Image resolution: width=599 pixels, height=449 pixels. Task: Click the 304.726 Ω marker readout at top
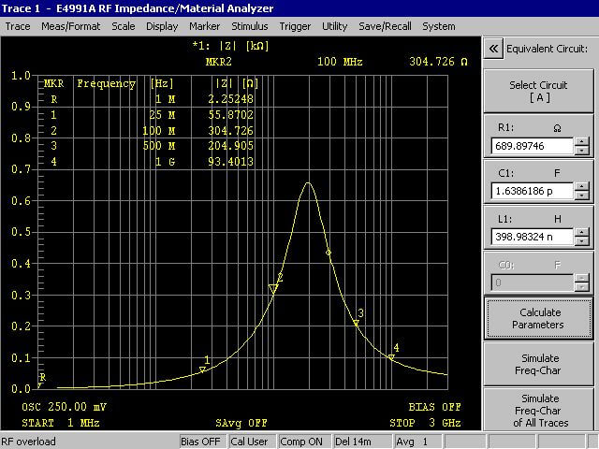(x=439, y=62)
